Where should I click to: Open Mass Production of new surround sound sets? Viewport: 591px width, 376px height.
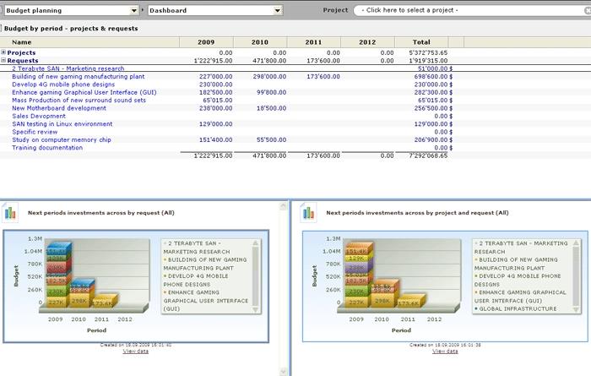tap(79, 100)
